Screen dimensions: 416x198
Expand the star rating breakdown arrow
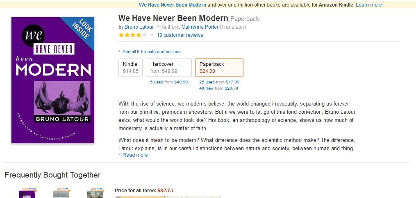152,35
